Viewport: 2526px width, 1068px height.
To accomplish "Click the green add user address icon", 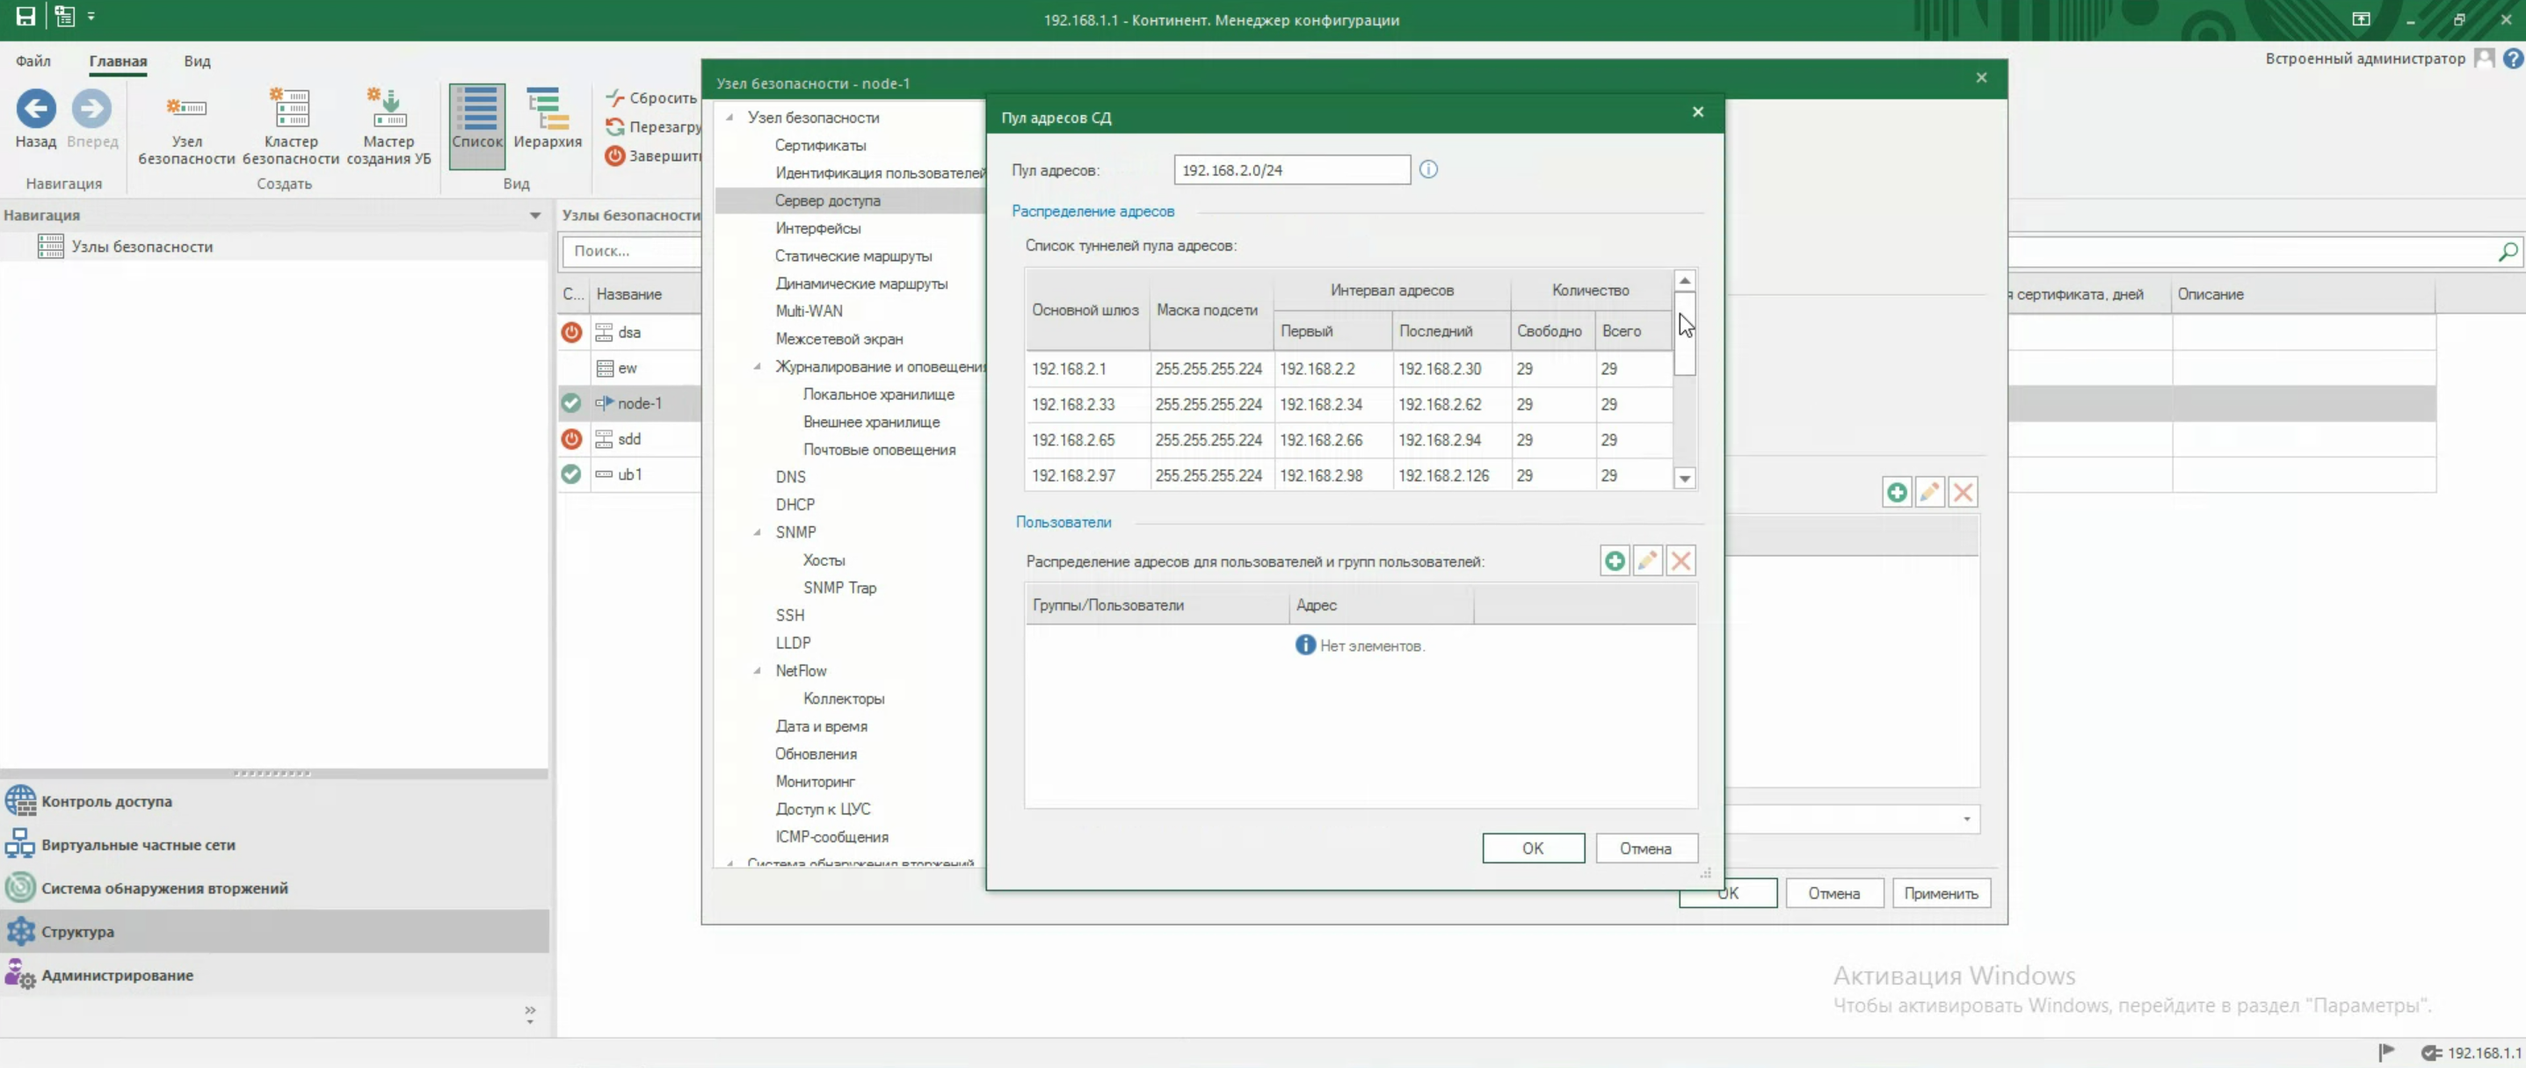I will click(x=1614, y=561).
